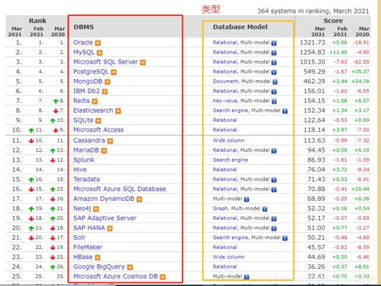Image resolution: width=381 pixels, height=286 pixels.
Task: Click the orange plus icon beside MongoDB
Action: (x=107, y=82)
